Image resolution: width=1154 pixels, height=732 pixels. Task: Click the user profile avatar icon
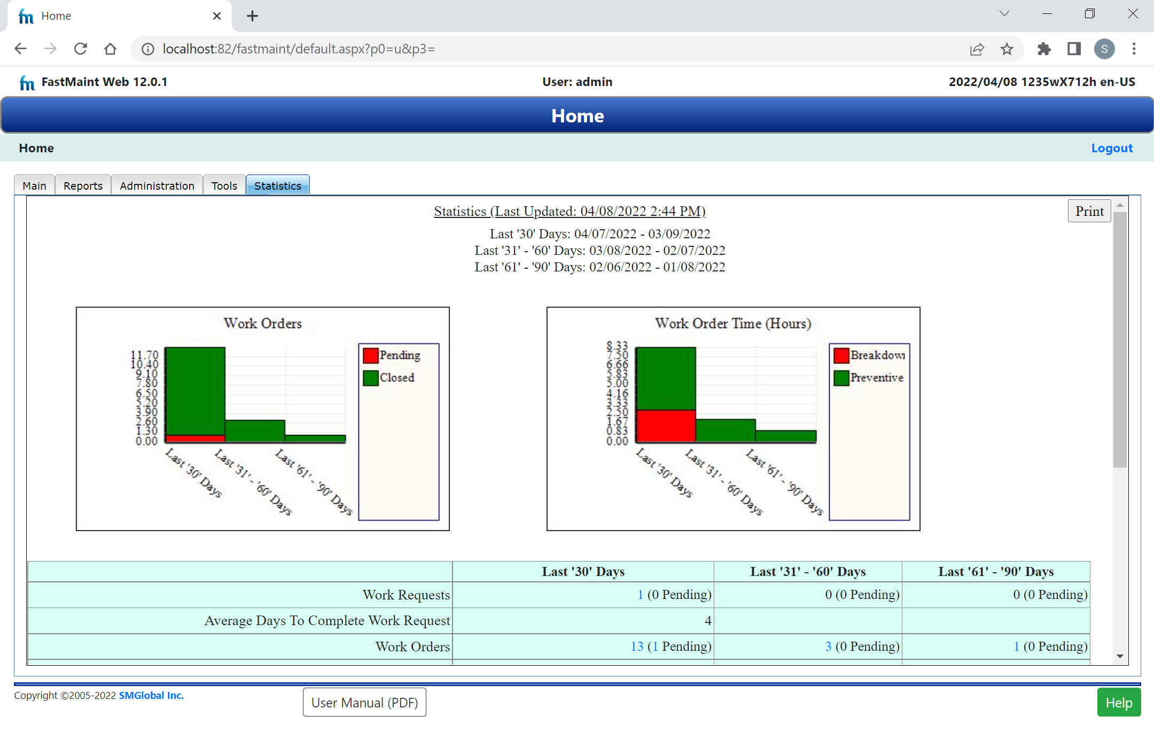tap(1105, 49)
